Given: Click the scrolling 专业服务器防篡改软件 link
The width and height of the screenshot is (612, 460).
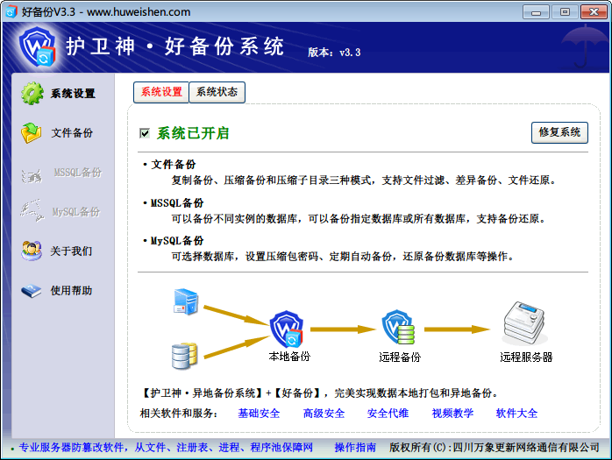Looking at the screenshot, I should point(166,447).
